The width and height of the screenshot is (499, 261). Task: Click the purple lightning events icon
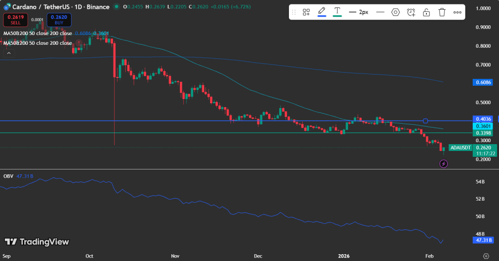(x=443, y=164)
